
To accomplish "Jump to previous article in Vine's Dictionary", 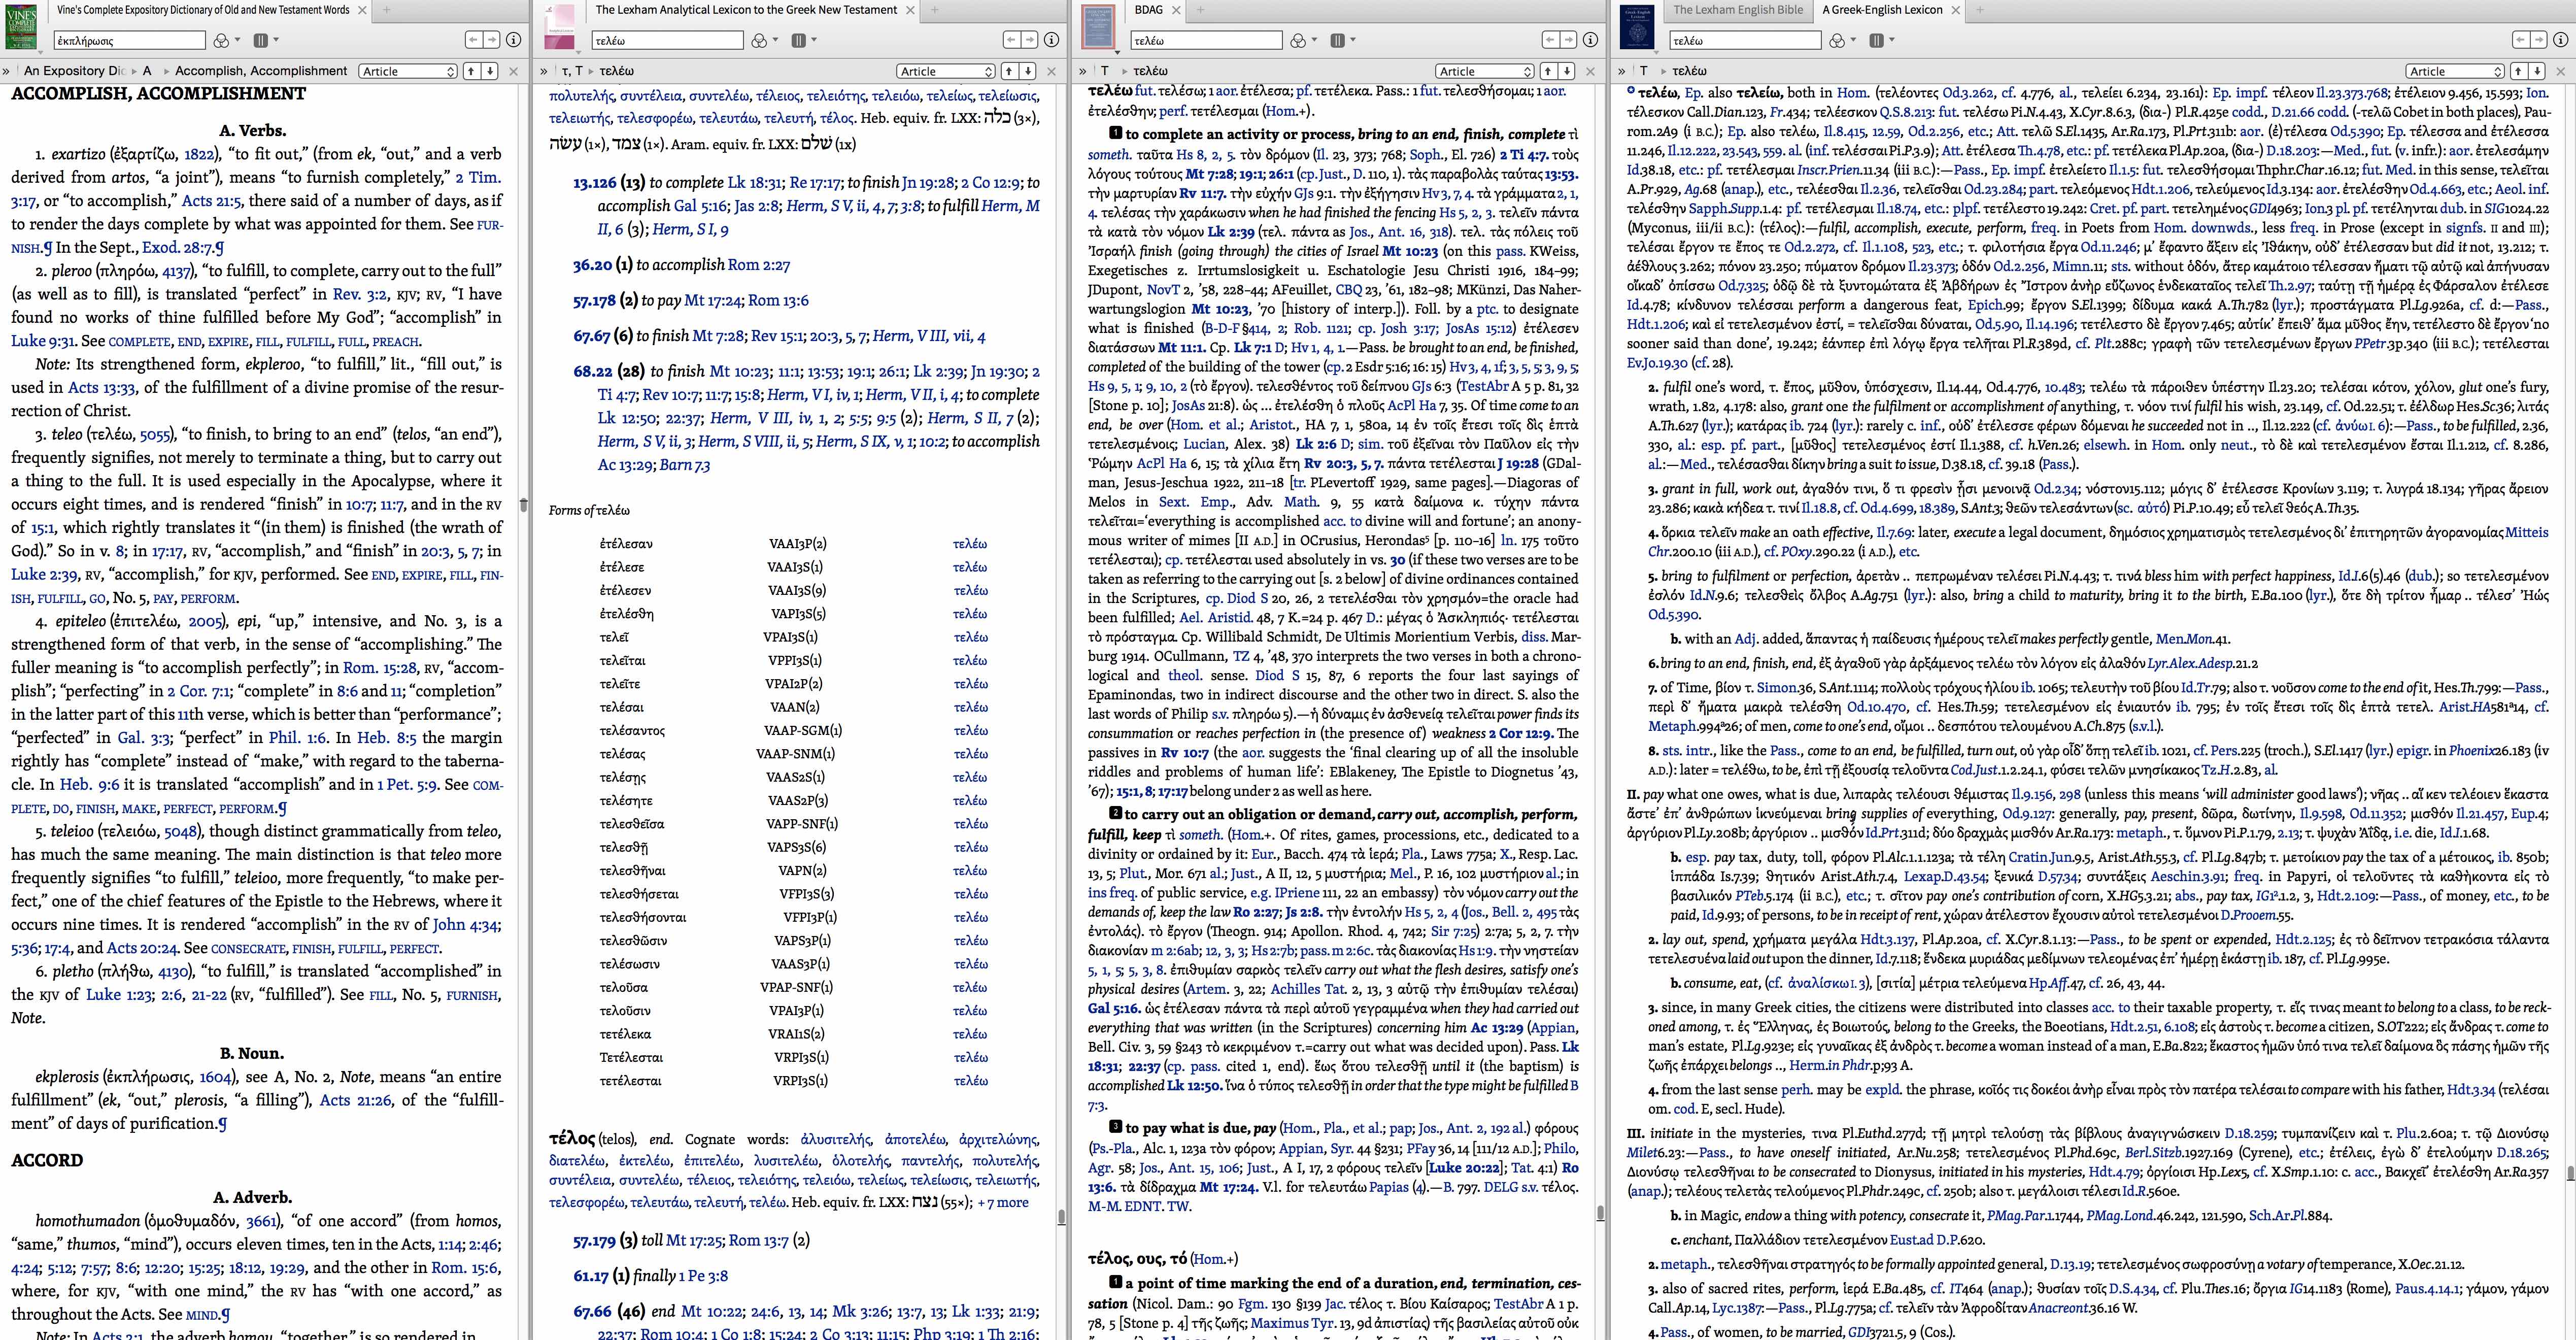I will point(471,71).
